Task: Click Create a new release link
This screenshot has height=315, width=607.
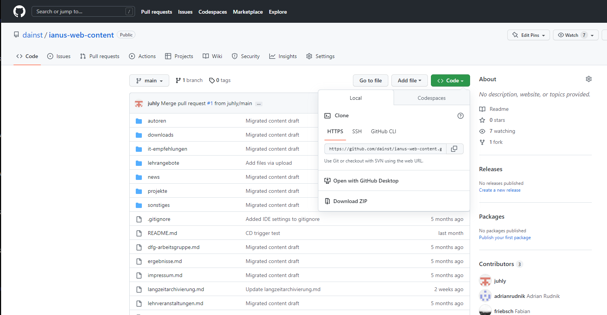Action: (500, 190)
